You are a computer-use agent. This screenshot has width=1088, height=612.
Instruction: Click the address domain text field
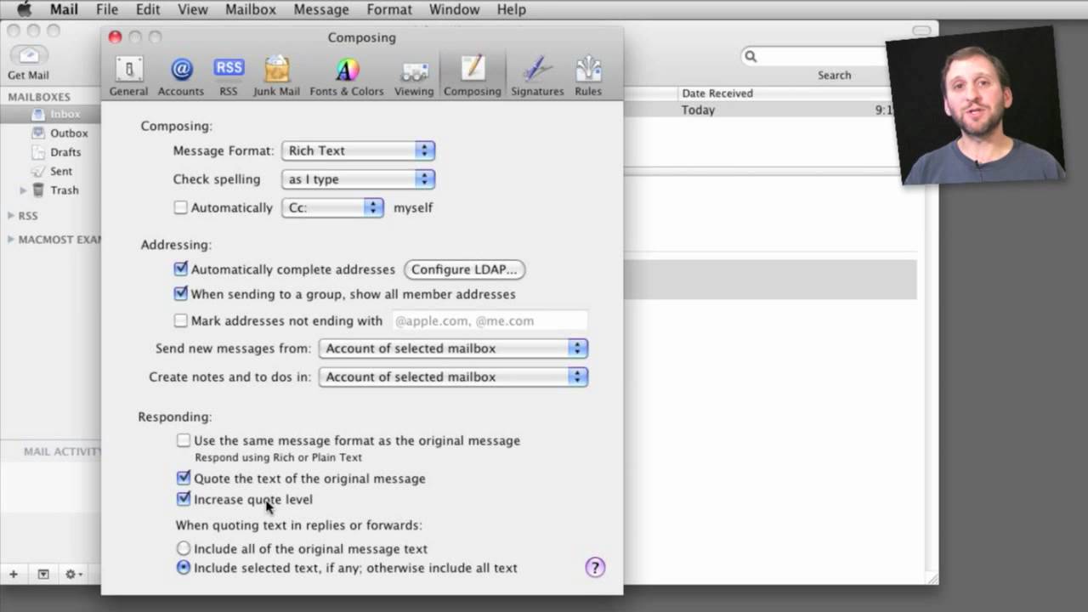click(x=489, y=320)
